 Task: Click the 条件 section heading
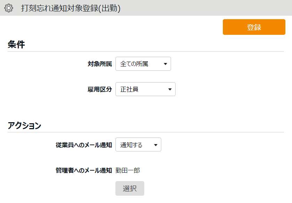pos(16,45)
